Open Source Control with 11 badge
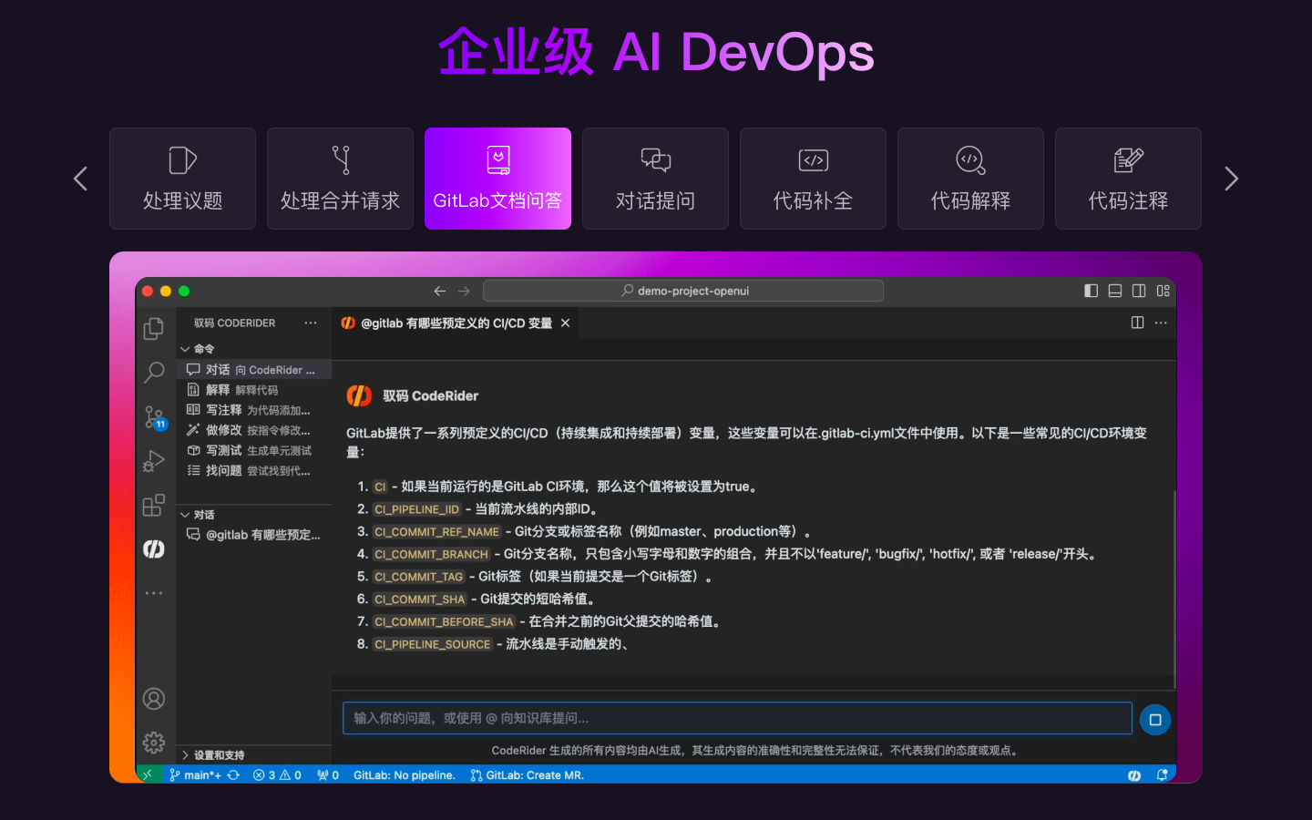This screenshot has height=820, width=1312. (155, 417)
